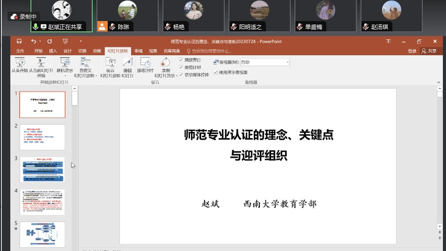Image resolution: width=446 pixels, height=251 pixels.
Task: Click the 从头开始 slideshow icon
Action: click(x=19, y=62)
